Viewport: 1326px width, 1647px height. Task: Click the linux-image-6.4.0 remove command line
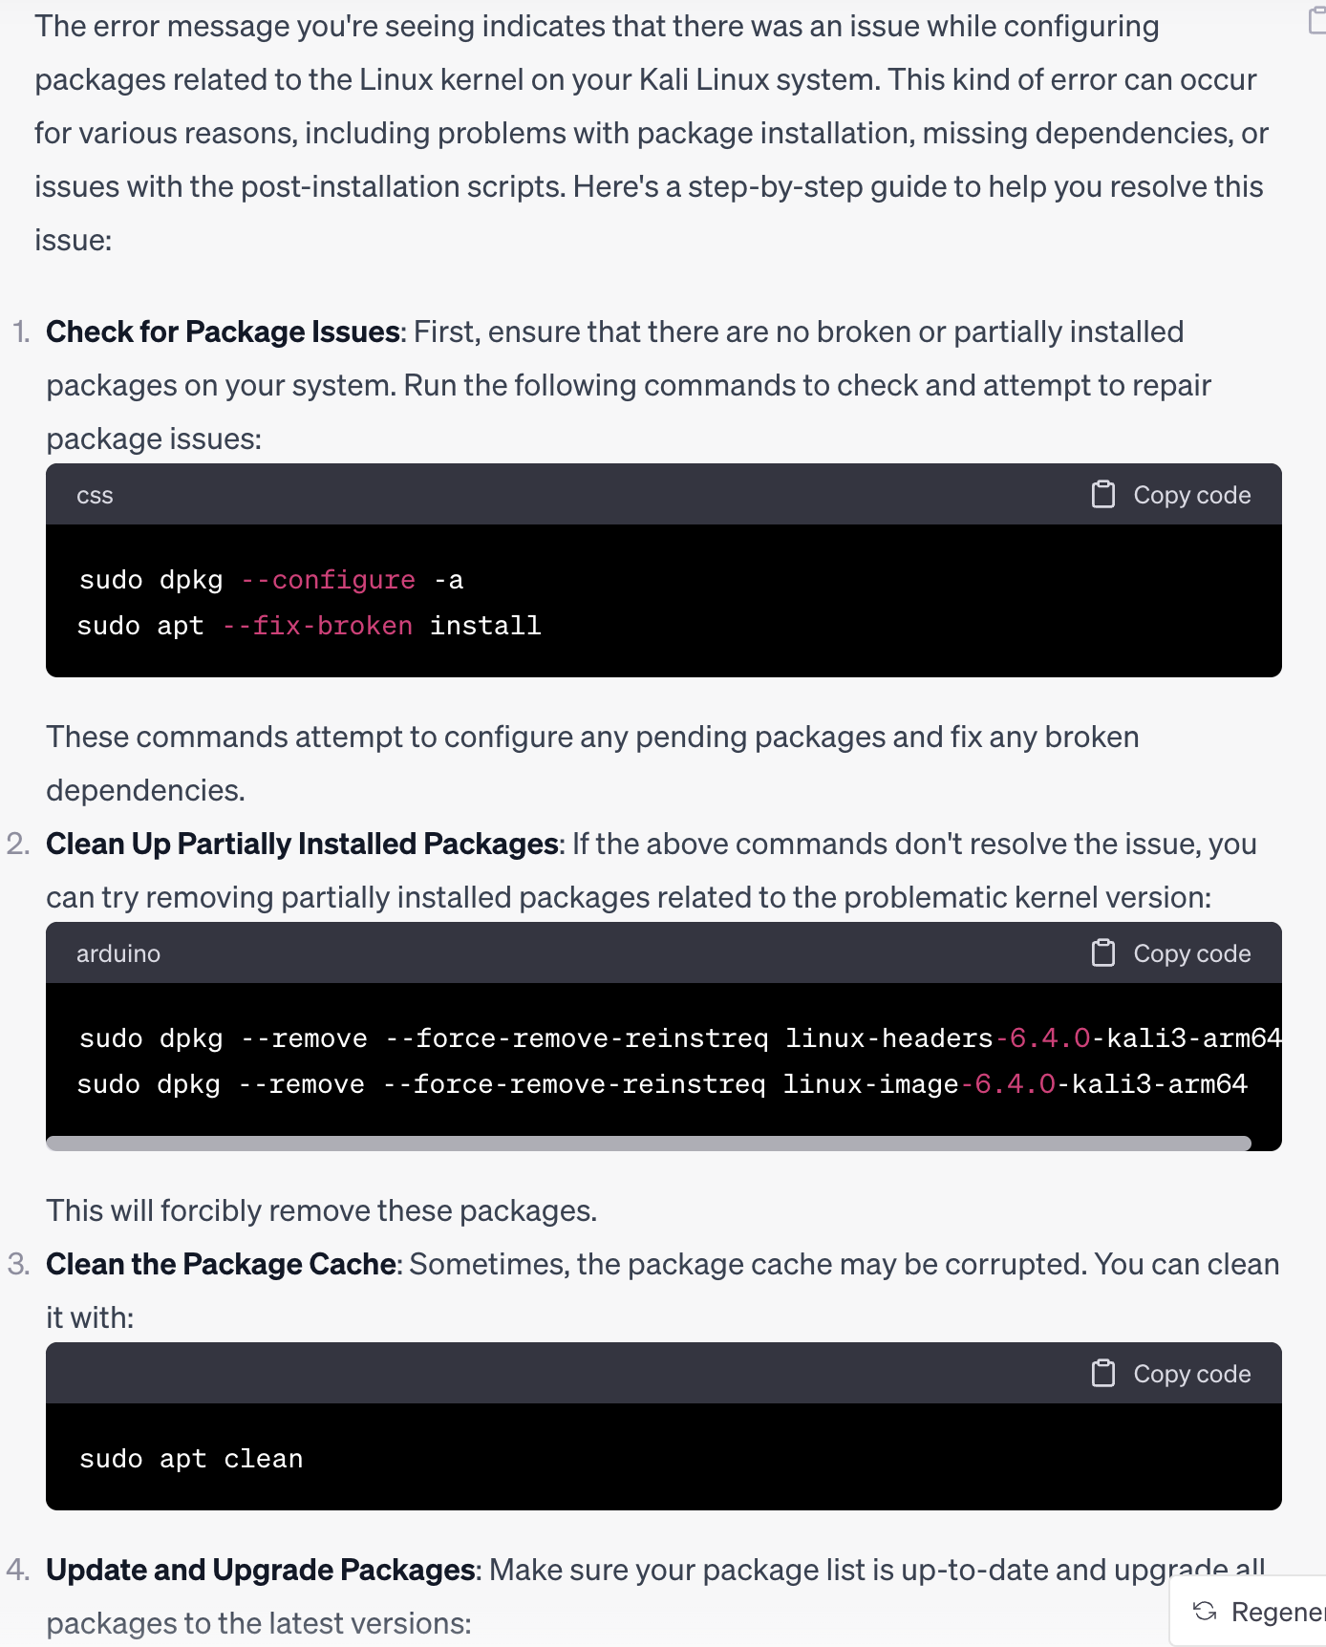tap(662, 1084)
